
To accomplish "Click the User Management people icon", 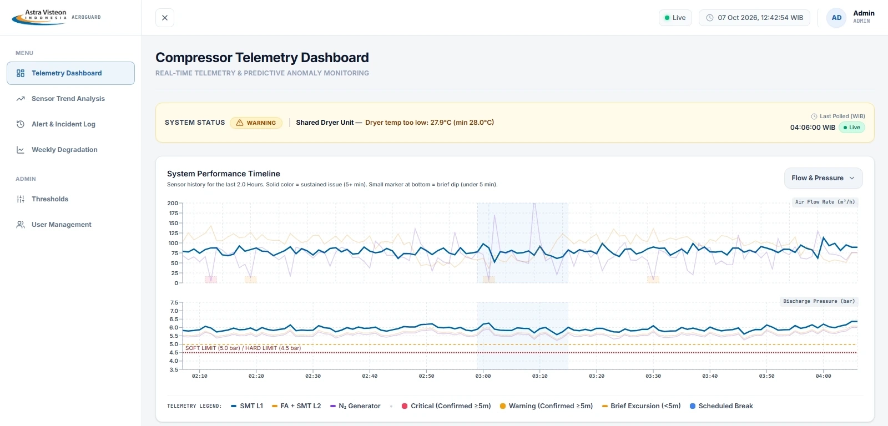I will click(x=21, y=225).
